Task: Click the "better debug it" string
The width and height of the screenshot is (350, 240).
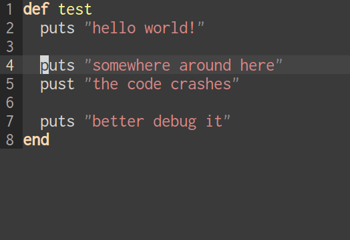Action: [158, 122]
